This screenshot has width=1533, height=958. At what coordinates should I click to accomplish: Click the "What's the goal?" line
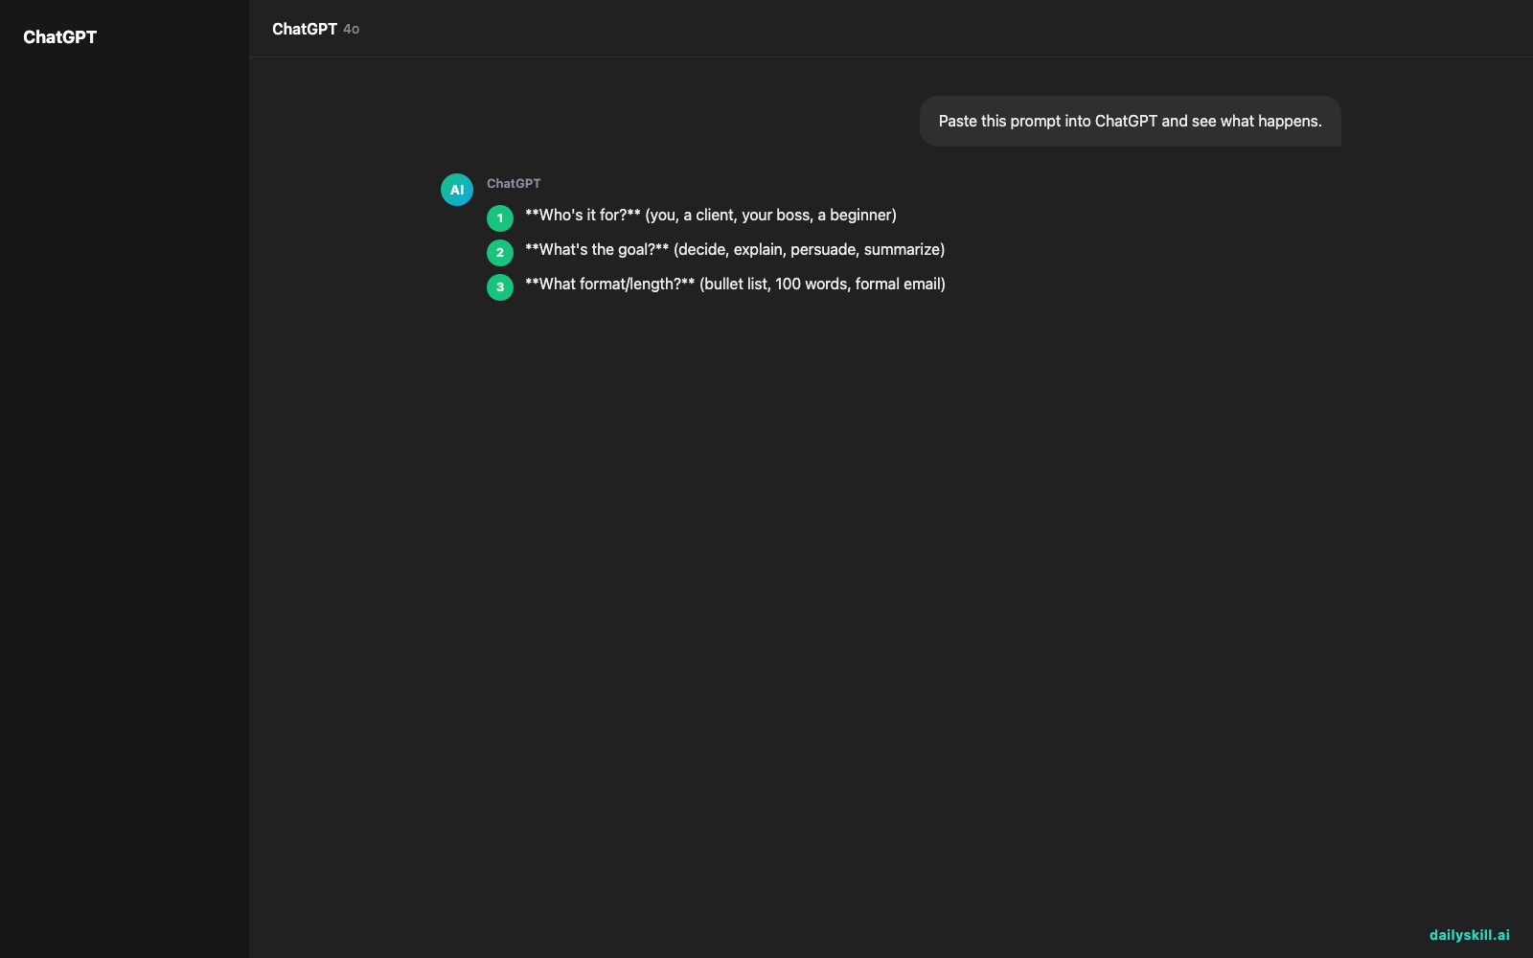[734, 250]
